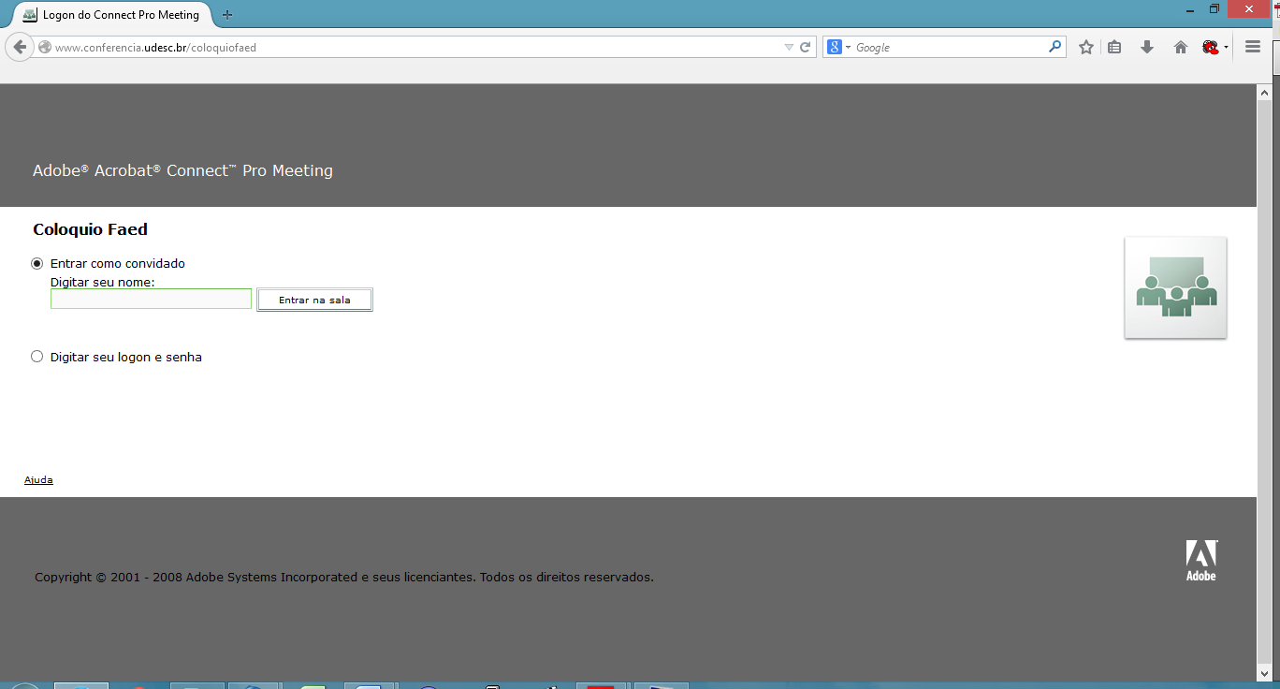Click the 'Digitar seu nome:' label
This screenshot has height=689, width=1280.
(x=102, y=282)
